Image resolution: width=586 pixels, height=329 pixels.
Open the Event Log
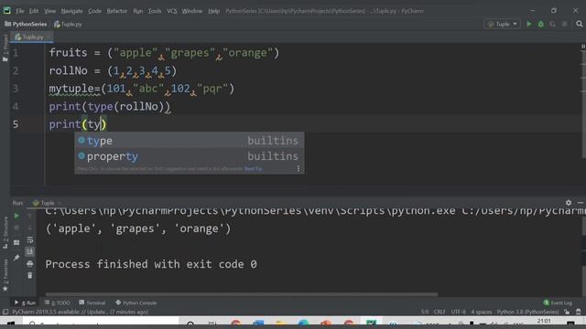tap(558, 302)
